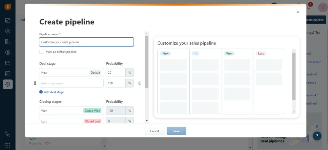Open the dashboard icon in sidebar
Image resolution: width=328 pixels, height=150 pixels.
pyautogui.click(x=8, y=20)
